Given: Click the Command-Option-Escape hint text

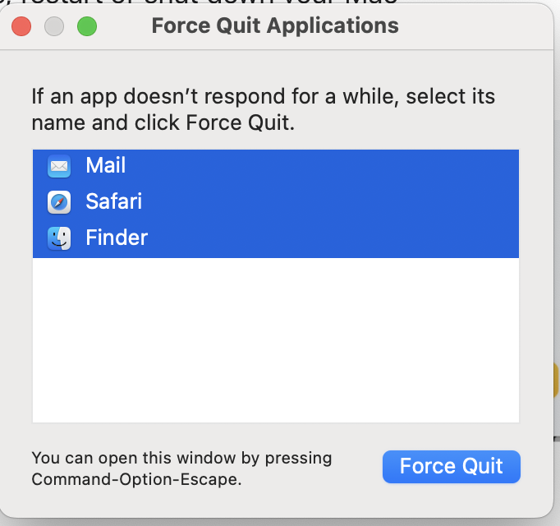Looking at the screenshot, I should tap(136, 478).
